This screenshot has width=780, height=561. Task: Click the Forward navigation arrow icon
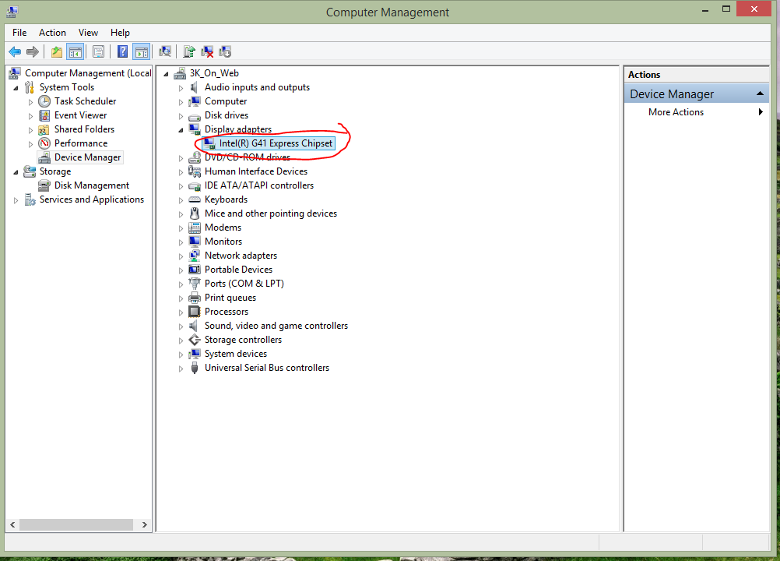coord(33,51)
